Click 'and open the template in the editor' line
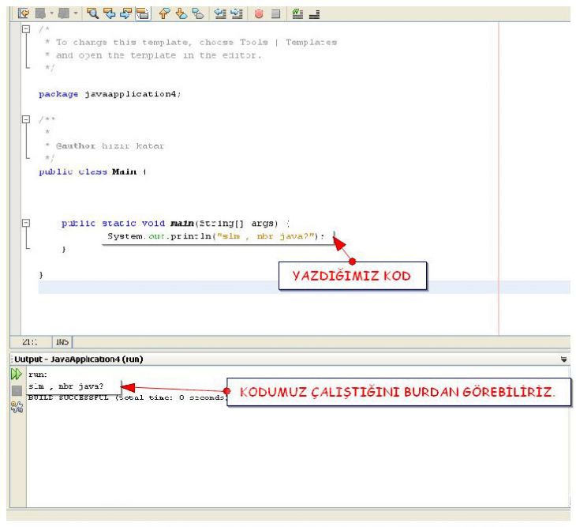The width and height of the screenshot is (576, 527). click(x=153, y=55)
